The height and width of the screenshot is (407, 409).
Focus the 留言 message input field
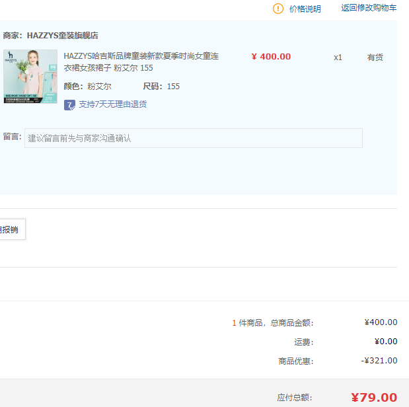193,138
